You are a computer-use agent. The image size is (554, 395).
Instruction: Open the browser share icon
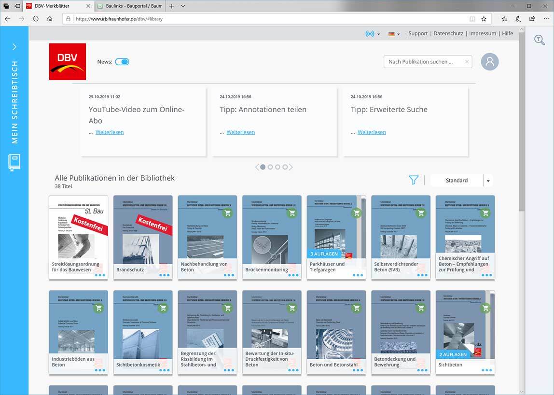pyautogui.click(x=532, y=19)
